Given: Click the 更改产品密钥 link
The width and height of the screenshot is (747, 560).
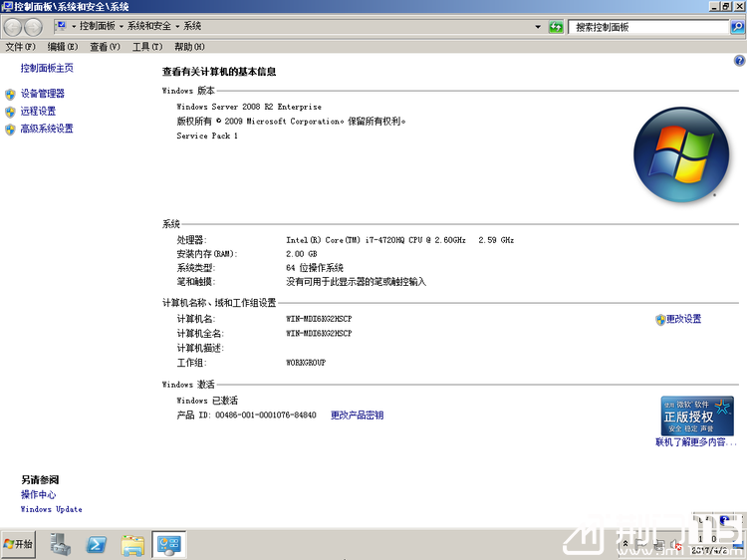Looking at the screenshot, I should pos(358,416).
